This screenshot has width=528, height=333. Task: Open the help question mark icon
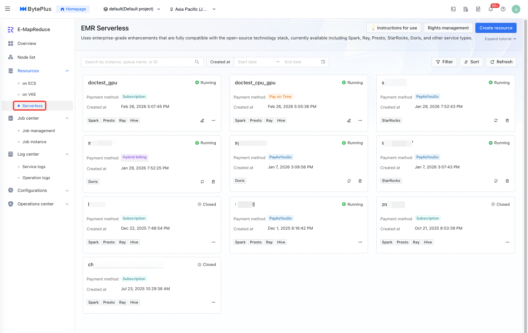point(503,9)
